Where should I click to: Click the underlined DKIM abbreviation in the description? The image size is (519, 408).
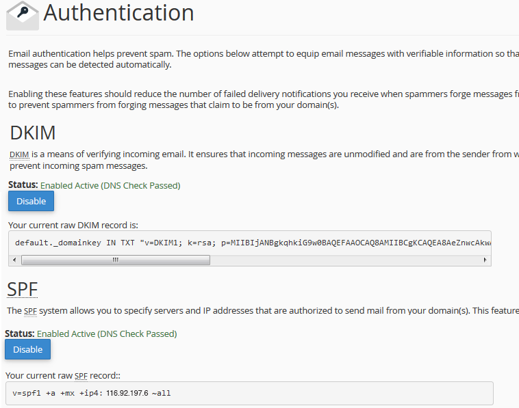coord(19,154)
